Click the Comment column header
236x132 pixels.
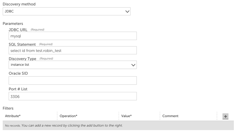pos(170,116)
